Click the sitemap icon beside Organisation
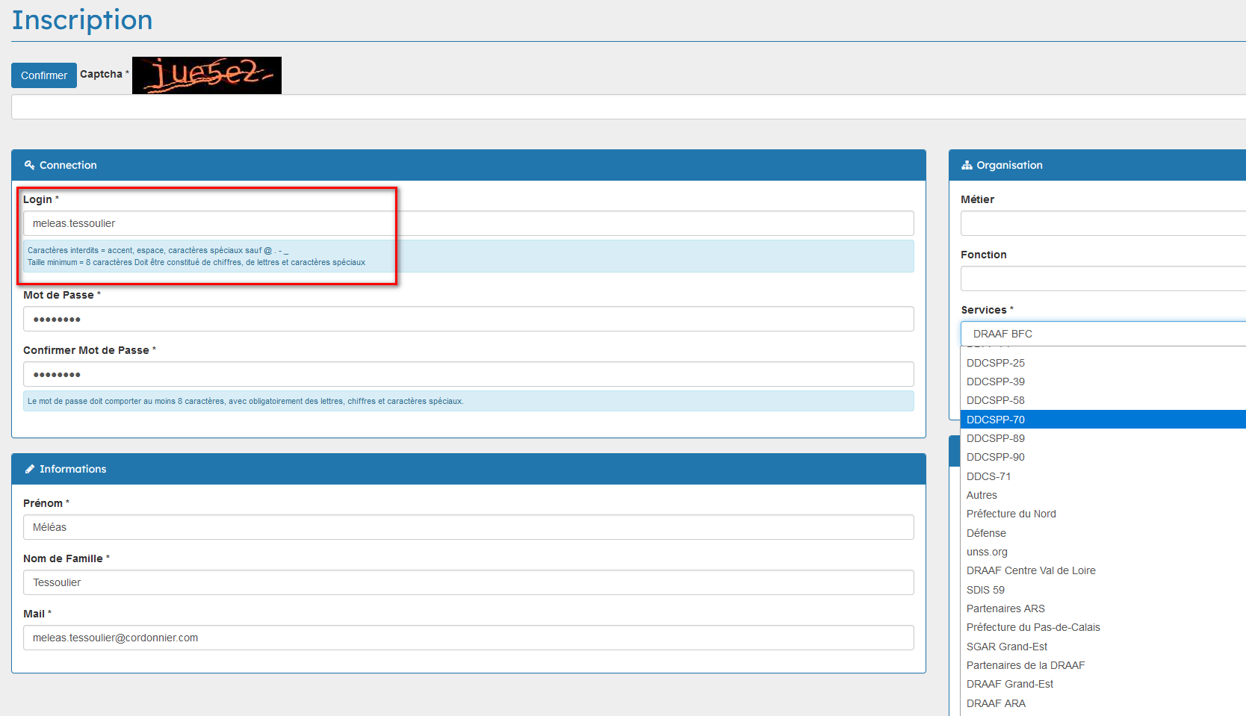This screenshot has height=716, width=1246. click(967, 165)
